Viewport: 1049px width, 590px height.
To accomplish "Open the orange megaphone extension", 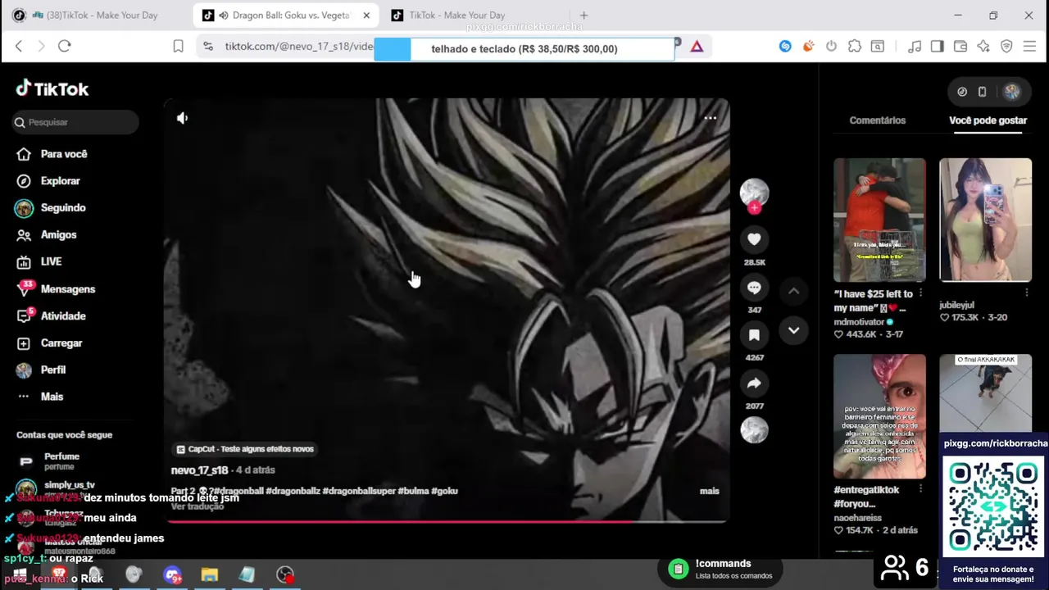I will click(x=808, y=47).
